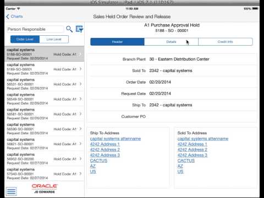Click Ship To '4242 Address 2' link
The width and height of the screenshot is (264, 198).
tap(105, 150)
